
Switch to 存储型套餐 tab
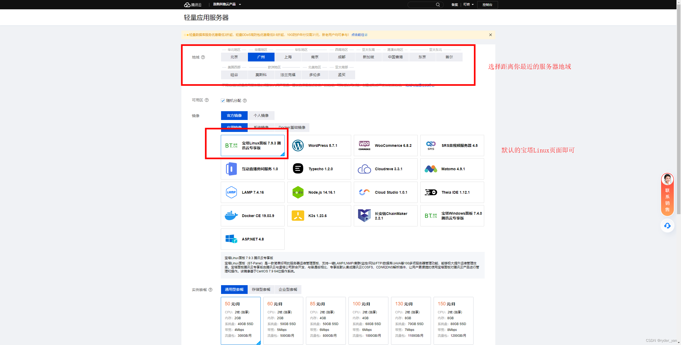point(261,289)
